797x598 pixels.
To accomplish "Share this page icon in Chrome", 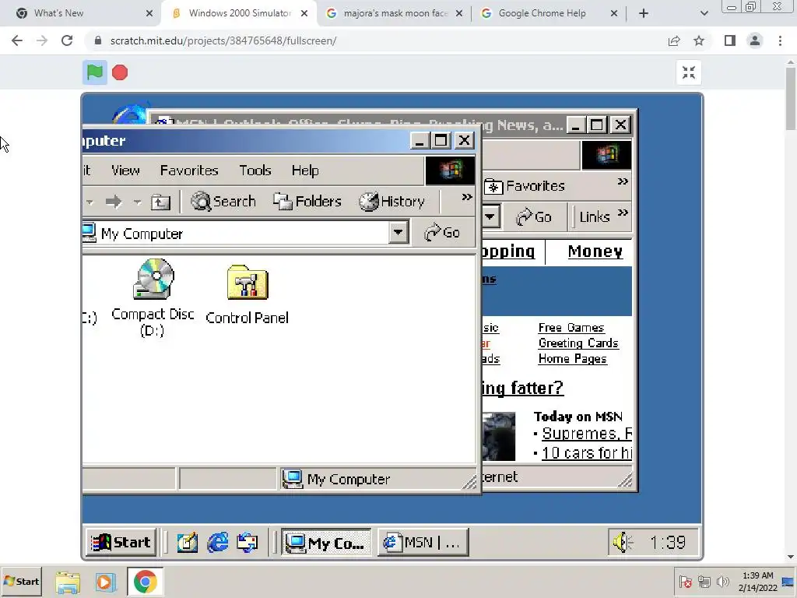I will click(x=674, y=40).
